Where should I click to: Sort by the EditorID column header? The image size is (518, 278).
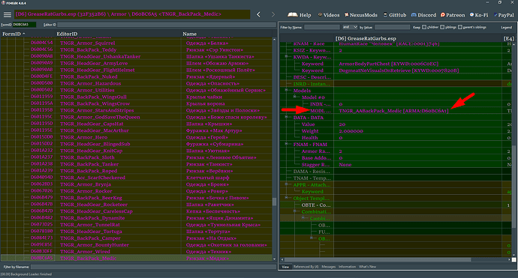[x=119, y=34]
